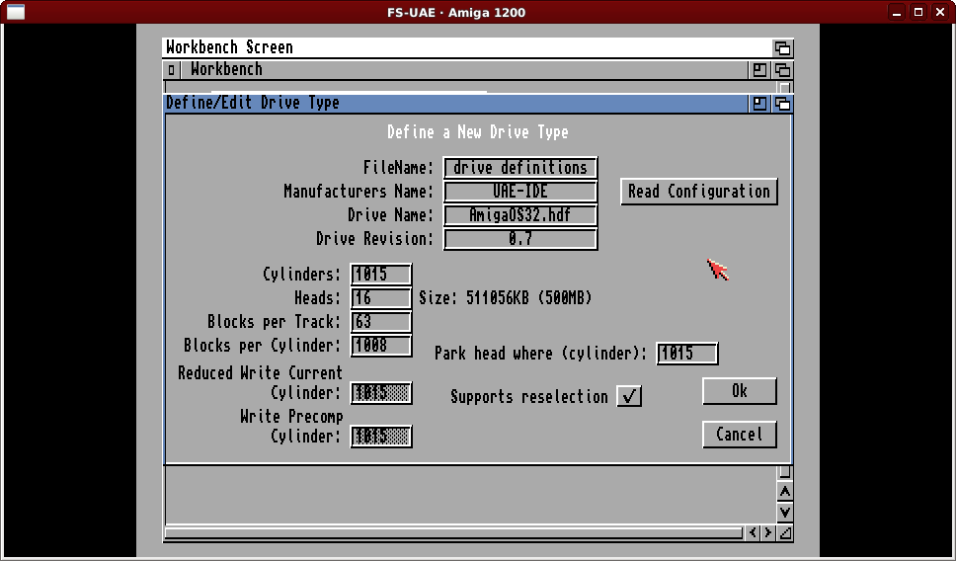Click the Write Precomp Cylinder field
This screenshot has height=561, width=956.
381,437
